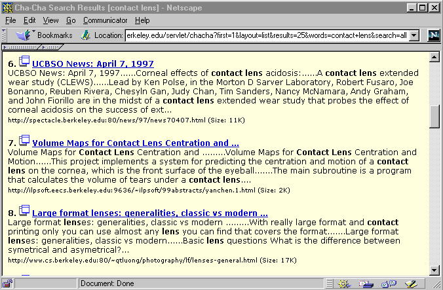
Task: Open the Large format lenses result link
Action: click(x=149, y=213)
